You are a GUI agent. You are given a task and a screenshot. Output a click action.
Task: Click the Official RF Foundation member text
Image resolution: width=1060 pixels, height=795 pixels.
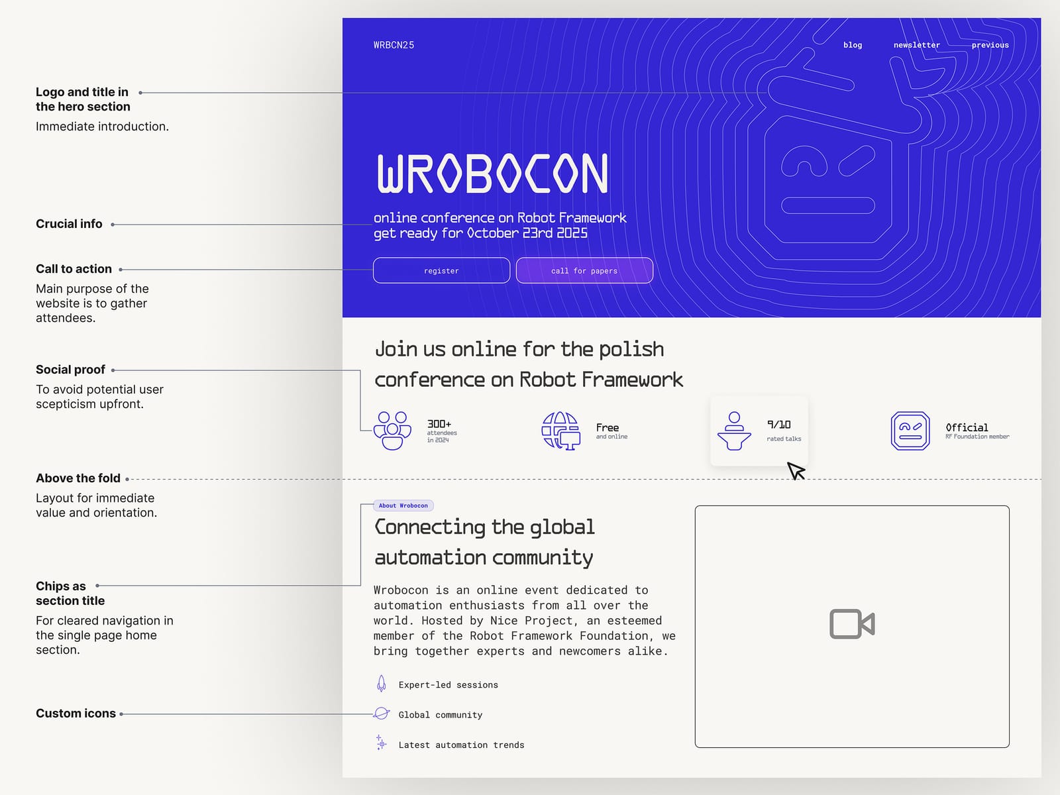point(977,431)
